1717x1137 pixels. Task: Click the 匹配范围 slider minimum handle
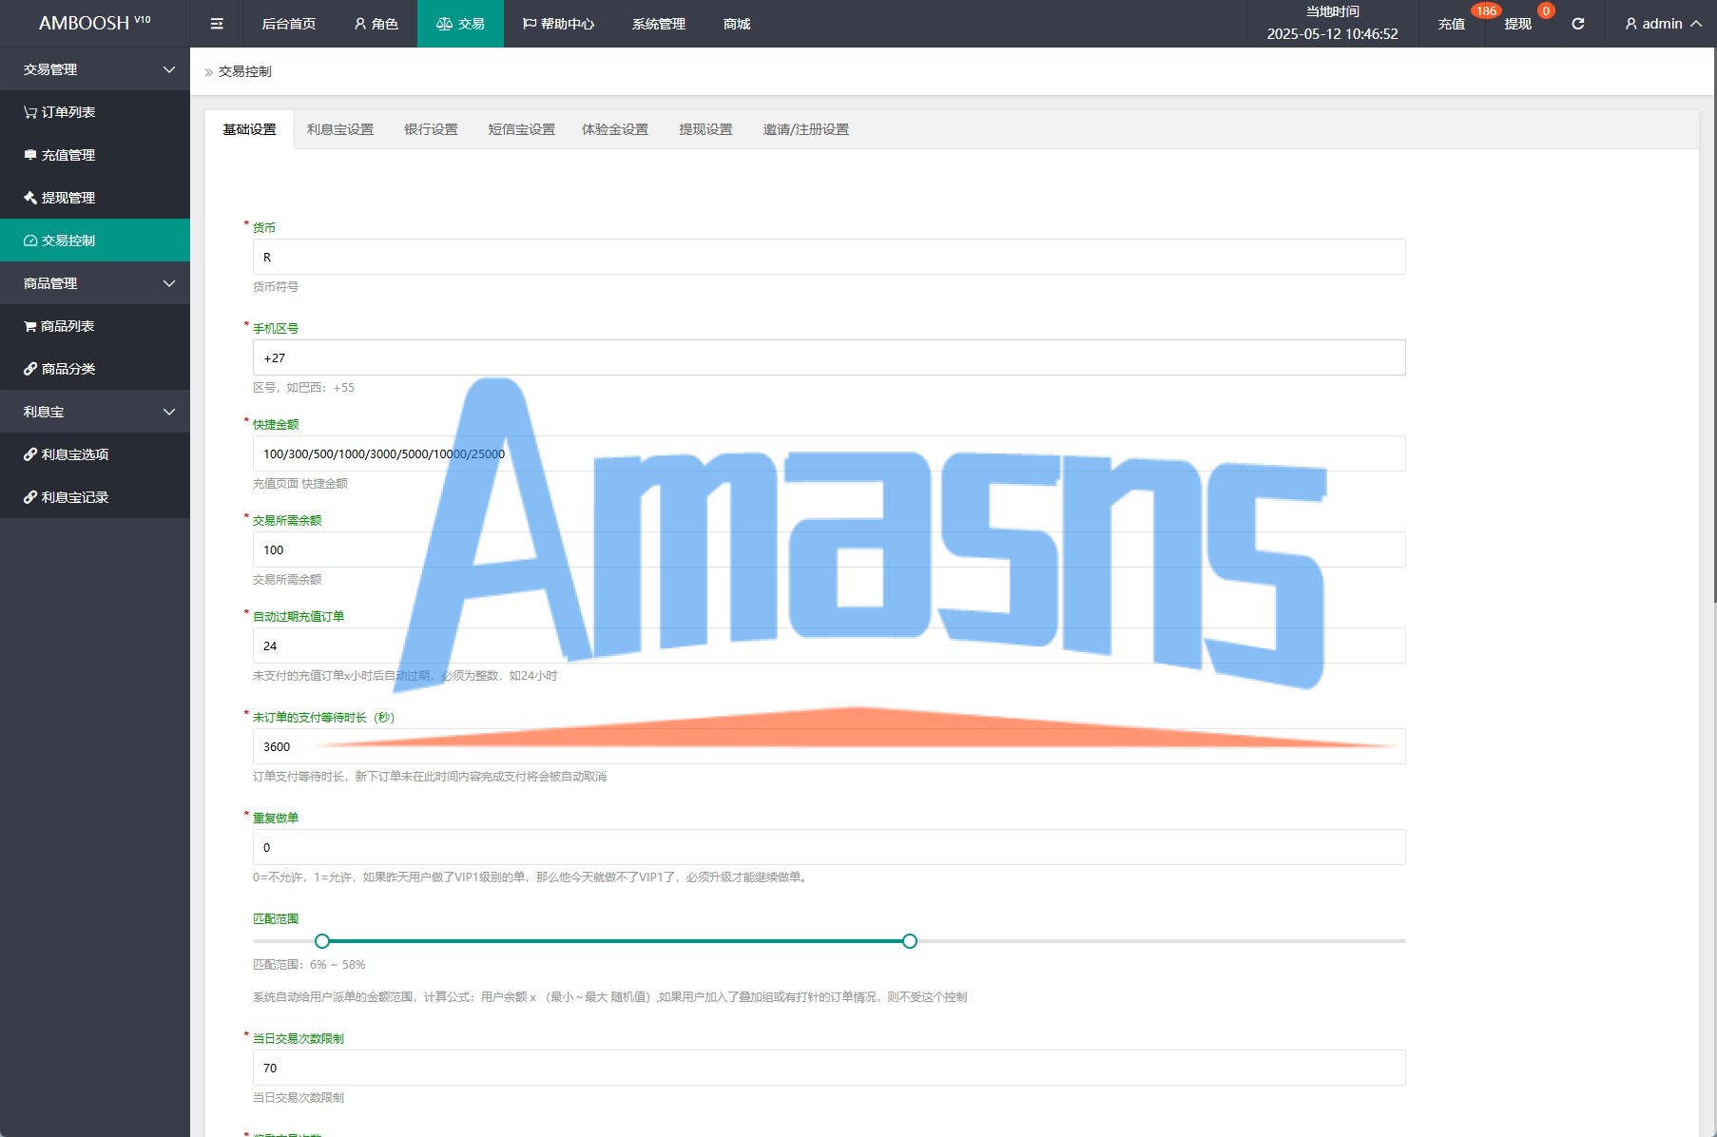322,941
